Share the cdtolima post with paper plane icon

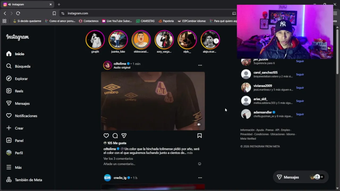(124, 136)
